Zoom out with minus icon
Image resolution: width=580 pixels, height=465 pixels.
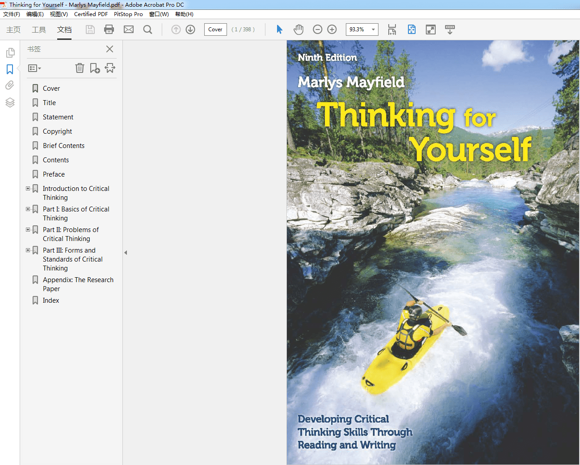[x=318, y=30]
